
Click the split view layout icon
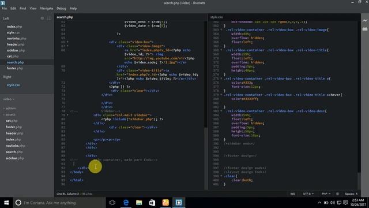[x=49, y=18]
